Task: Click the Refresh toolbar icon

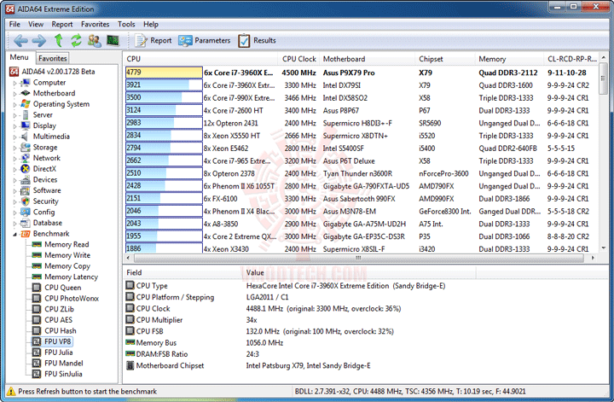Action: 76,40
